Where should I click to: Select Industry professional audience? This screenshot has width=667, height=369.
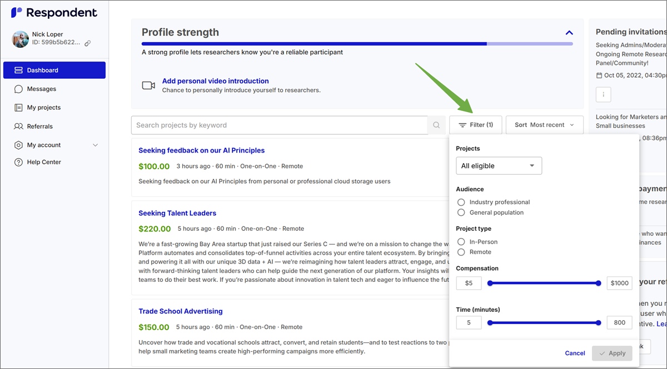pyautogui.click(x=461, y=202)
